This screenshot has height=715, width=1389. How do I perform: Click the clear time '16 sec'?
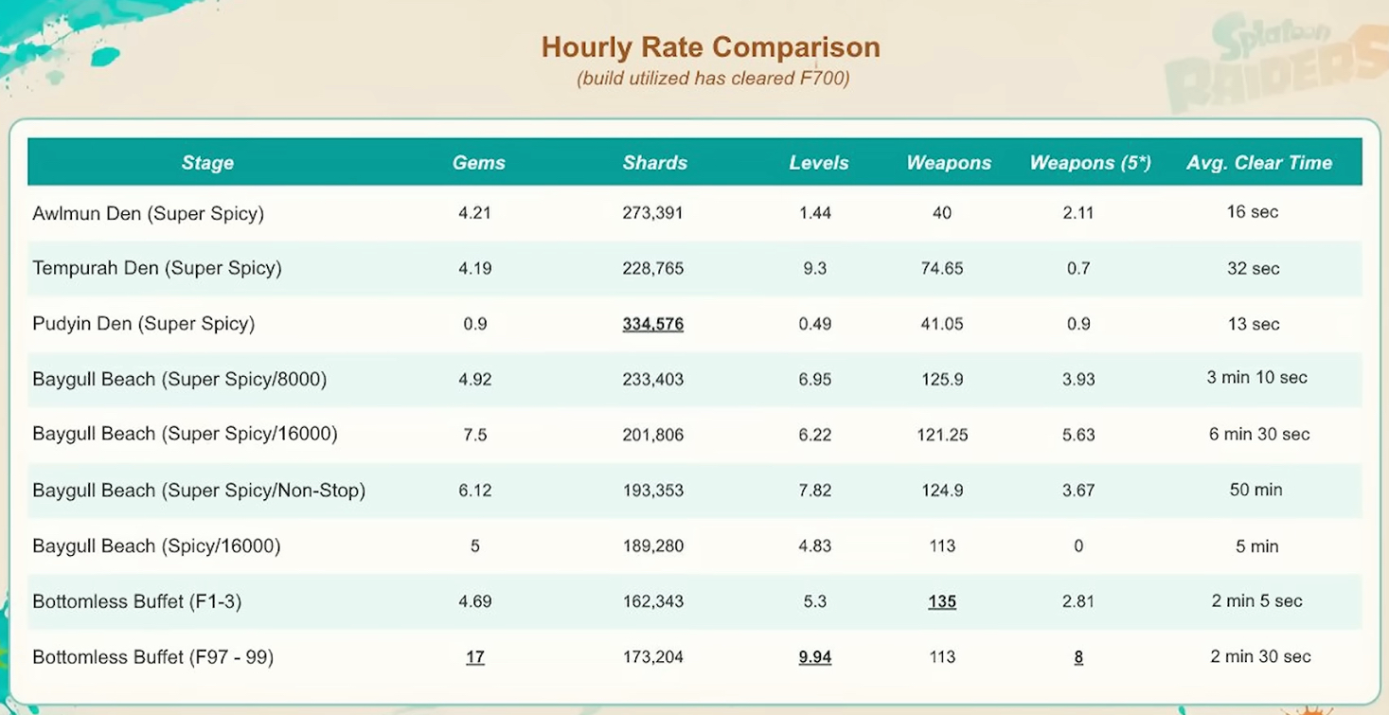pyautogui.click(x=1253, y=212)
